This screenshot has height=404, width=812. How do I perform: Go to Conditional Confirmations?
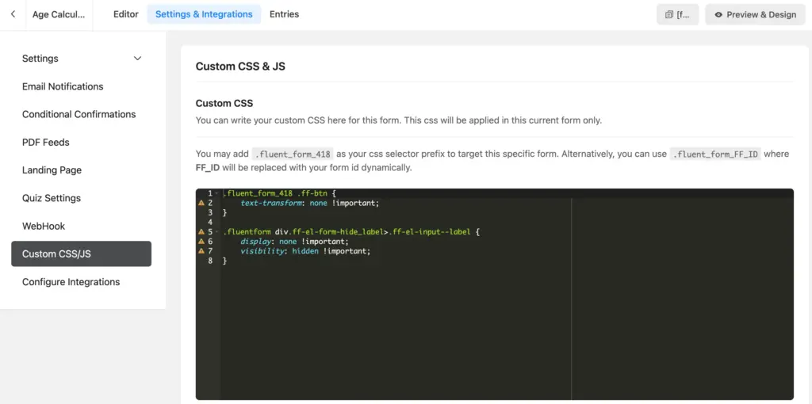(x=79, y=114)
